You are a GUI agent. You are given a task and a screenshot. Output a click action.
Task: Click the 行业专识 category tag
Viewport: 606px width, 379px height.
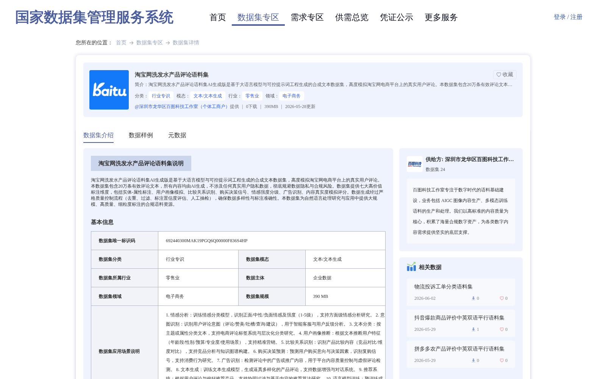tap(161, 96)
